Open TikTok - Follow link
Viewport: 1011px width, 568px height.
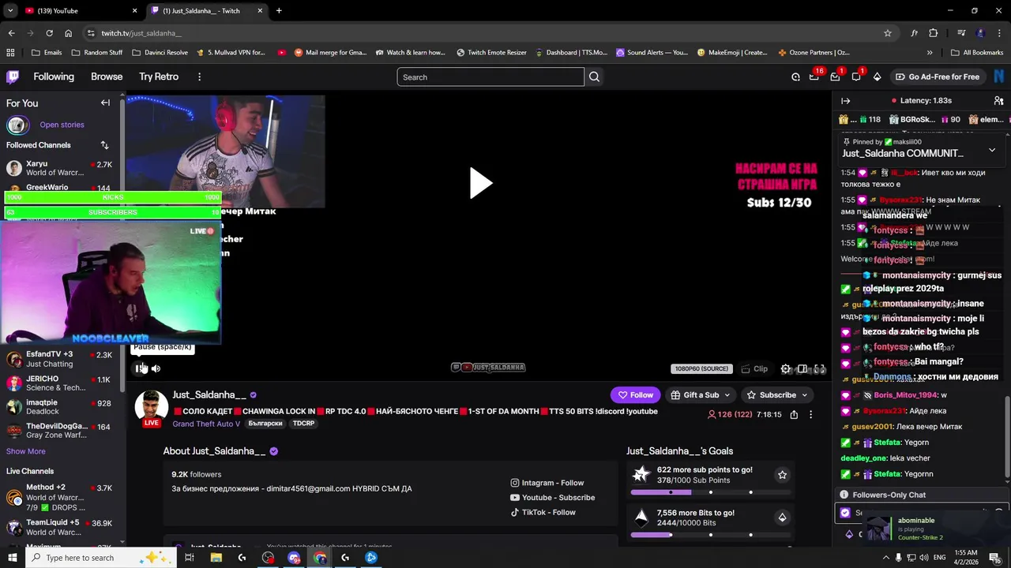coord(543,513)
